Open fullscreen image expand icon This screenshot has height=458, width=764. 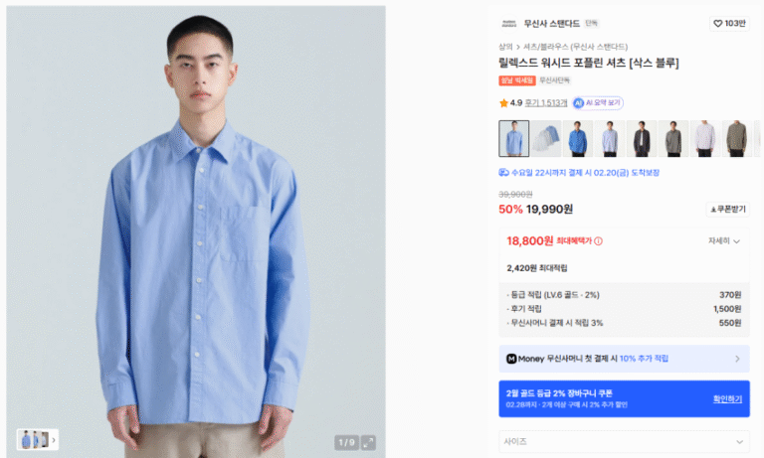click(x=368, y=442)
